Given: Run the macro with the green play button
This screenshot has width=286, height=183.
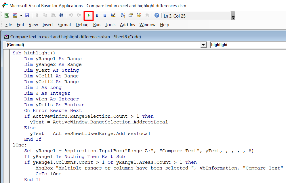Looking at the screenshot, I should [x=89, y=16].
